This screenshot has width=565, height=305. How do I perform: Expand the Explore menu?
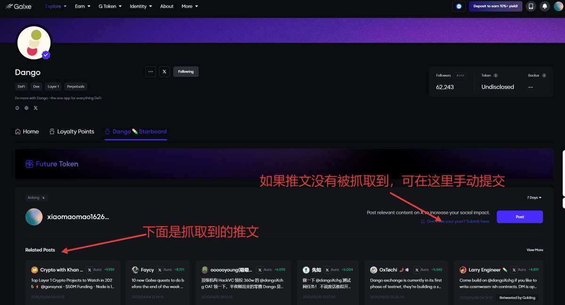[x=56, y=7]
